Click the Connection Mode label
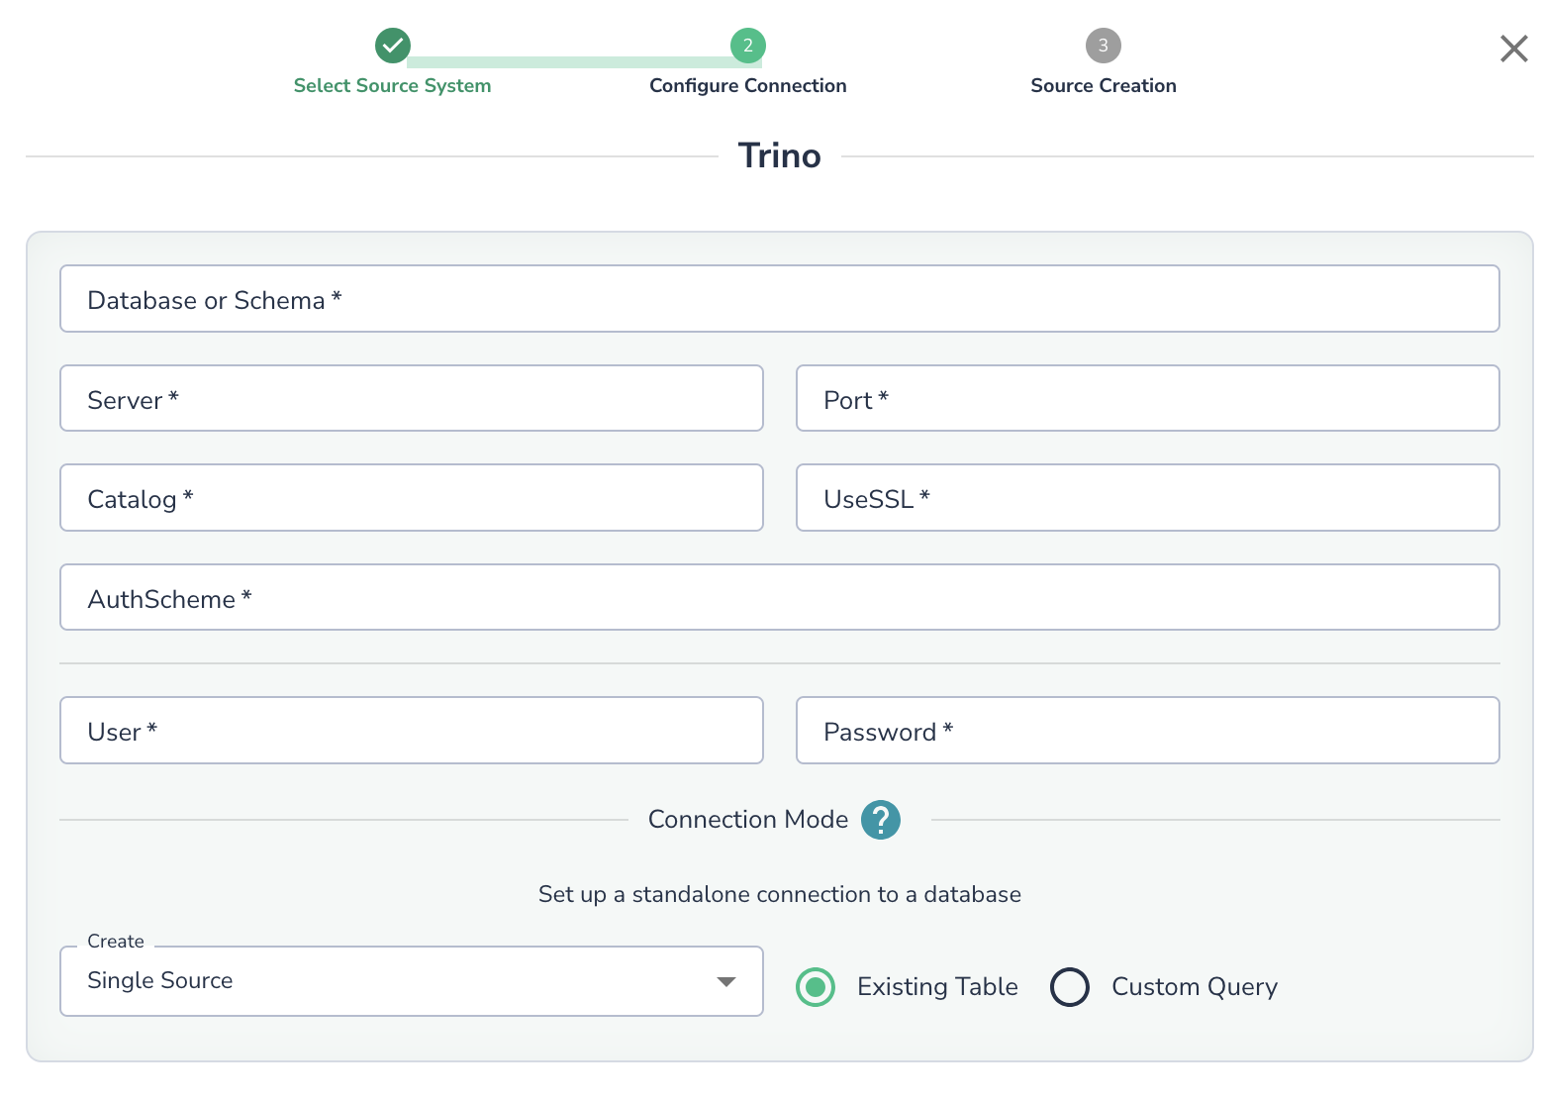 click(748, 820)
